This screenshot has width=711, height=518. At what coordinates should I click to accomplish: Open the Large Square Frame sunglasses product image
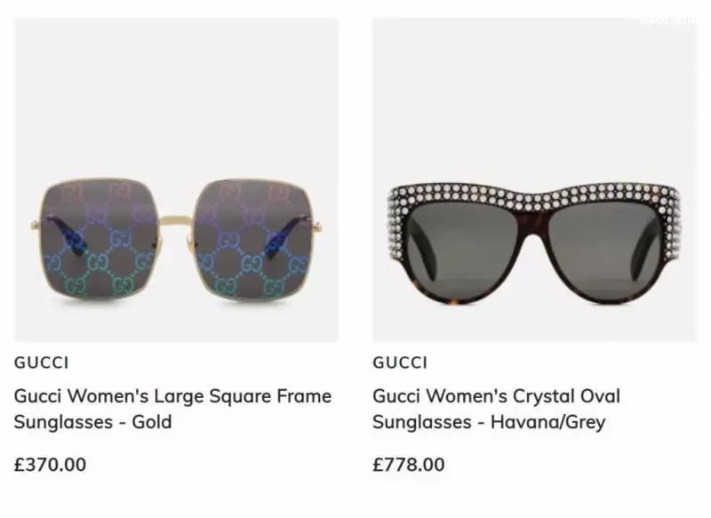click(176, 179)
